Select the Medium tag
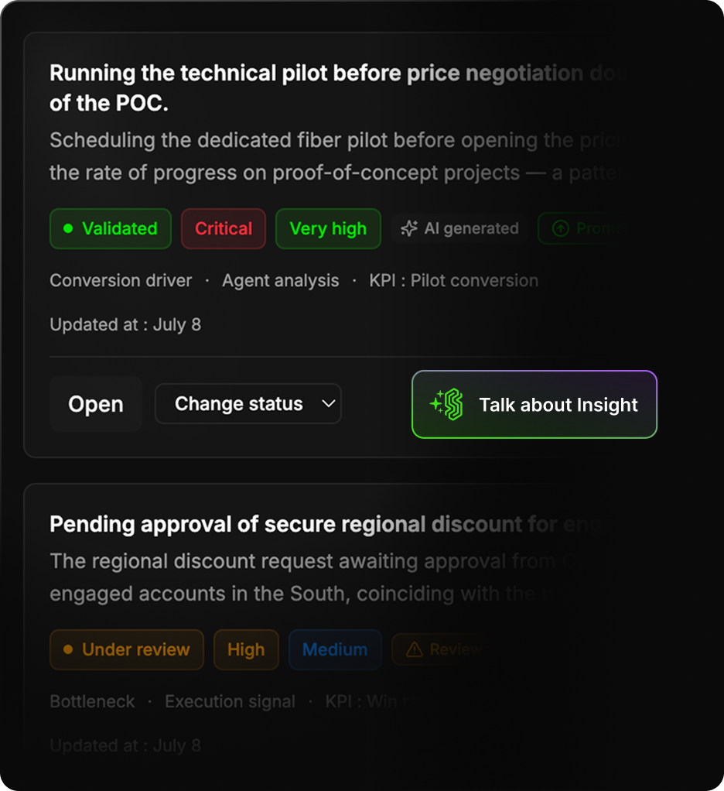Screen dimensions: 724x791 (x=335, y=649)
